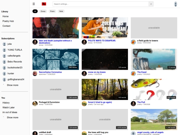Toggle the Poem filter chip
This screenshot has width=180, height=135.
pyautogui.click(x=52, y=11)
